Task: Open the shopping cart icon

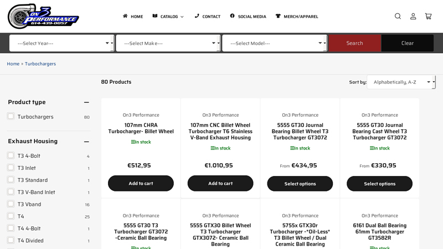Action: (x=428, y=16)
